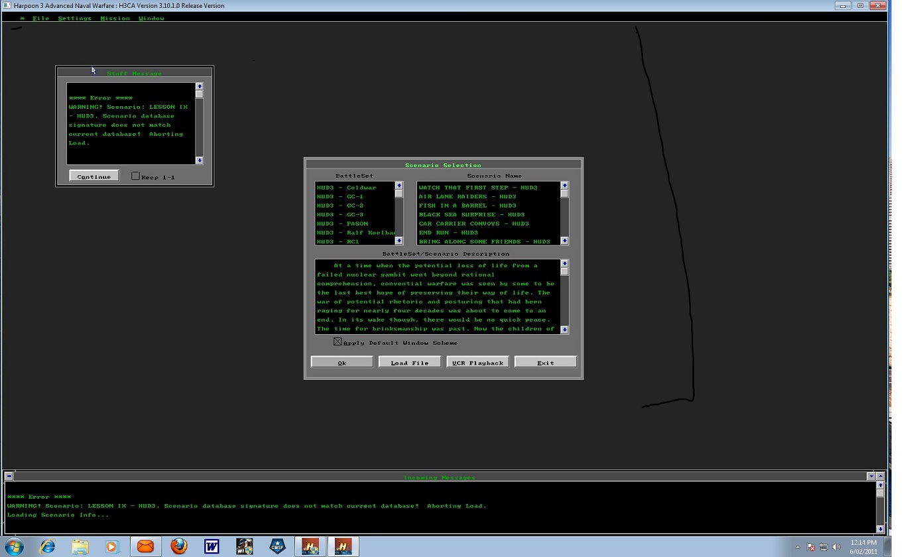917x557 pixels.
Task: Open the asterisk system menu
Action: (x=23, y=18)
